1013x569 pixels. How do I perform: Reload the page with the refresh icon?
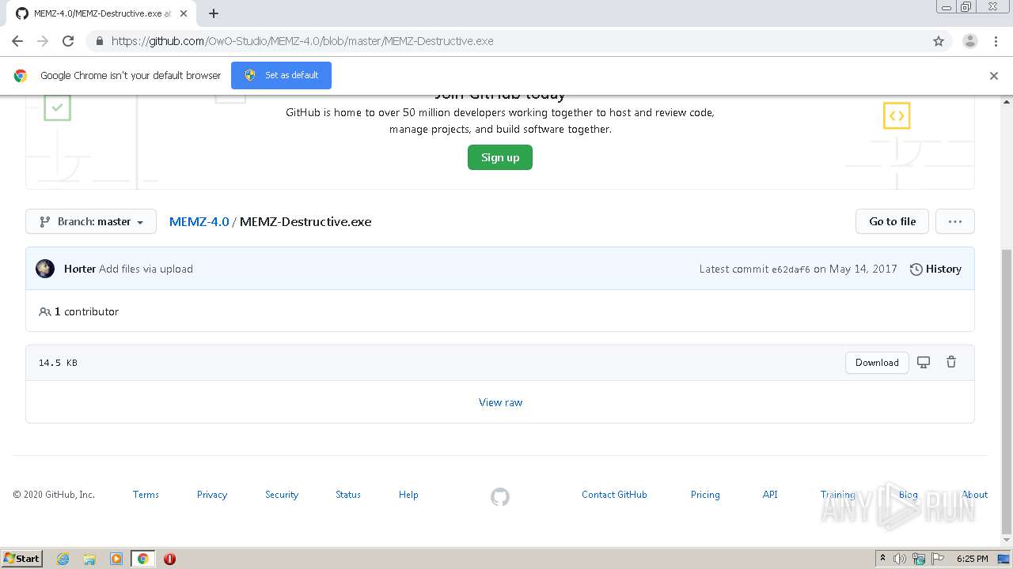68,41
